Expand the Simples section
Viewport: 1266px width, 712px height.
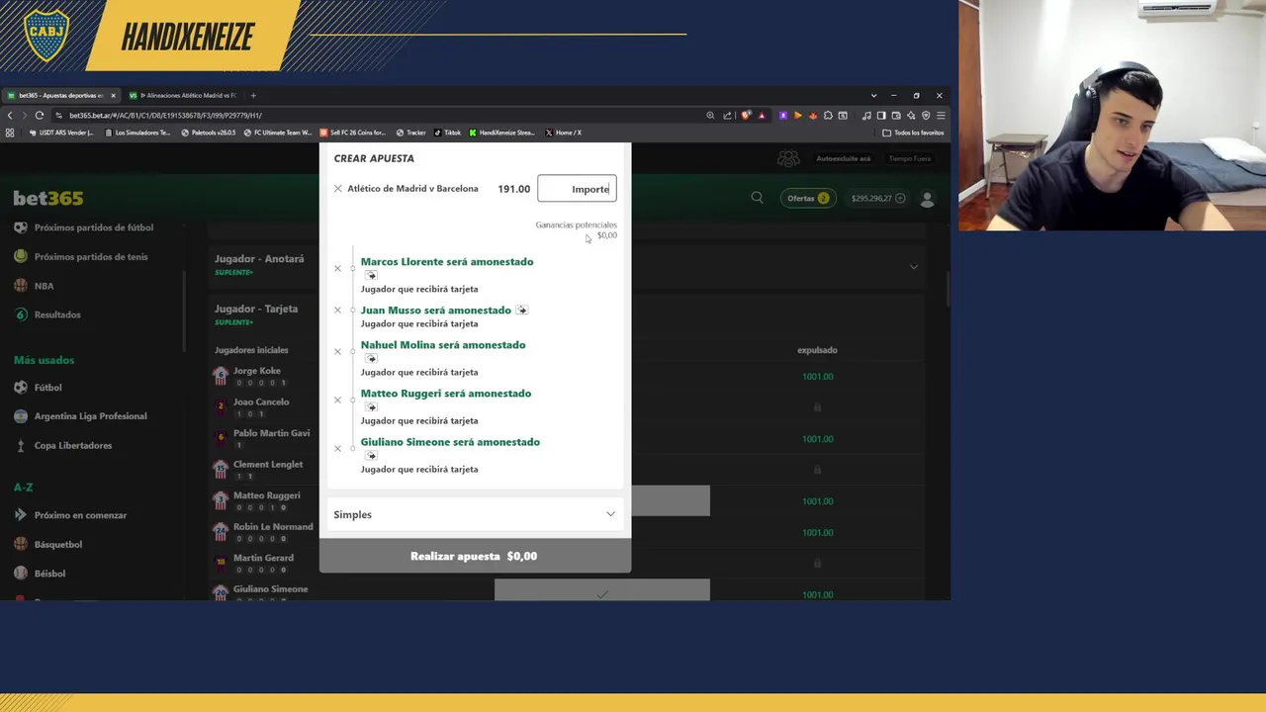pos(475,514)
